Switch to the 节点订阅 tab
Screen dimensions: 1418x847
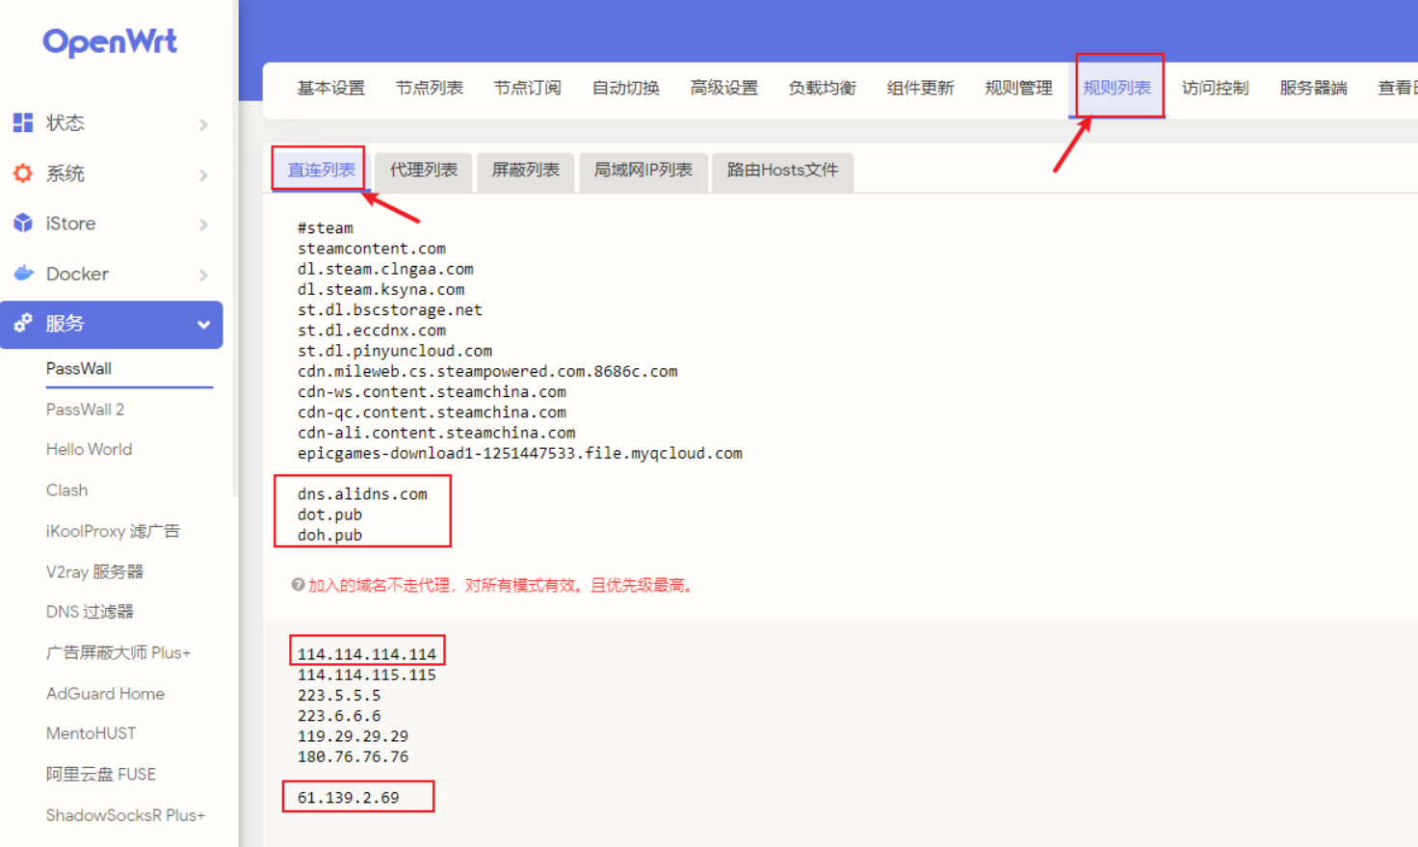[528, 88]
